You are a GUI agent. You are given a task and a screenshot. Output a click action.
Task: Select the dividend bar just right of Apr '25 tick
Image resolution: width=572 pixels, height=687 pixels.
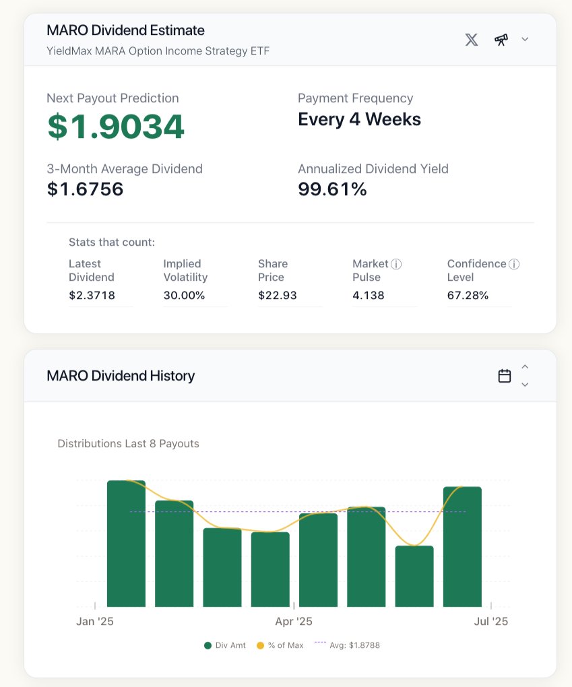(x=318, y=560)
